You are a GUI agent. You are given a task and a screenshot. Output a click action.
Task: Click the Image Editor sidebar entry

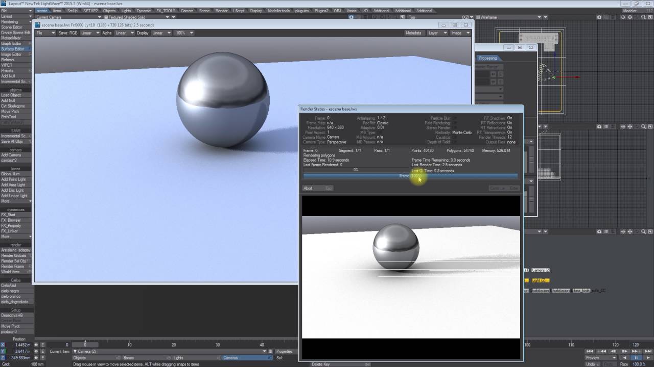click(x=16, y=55)
